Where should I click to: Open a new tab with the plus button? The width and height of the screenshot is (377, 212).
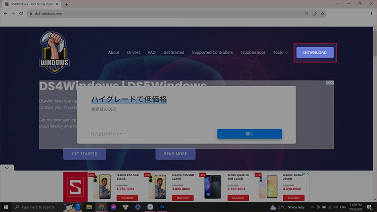pyautogui.click(x=66, y=4)
